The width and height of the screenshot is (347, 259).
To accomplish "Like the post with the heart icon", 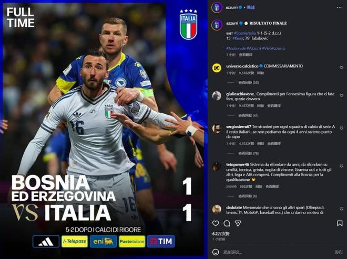I will coord(216,223).
